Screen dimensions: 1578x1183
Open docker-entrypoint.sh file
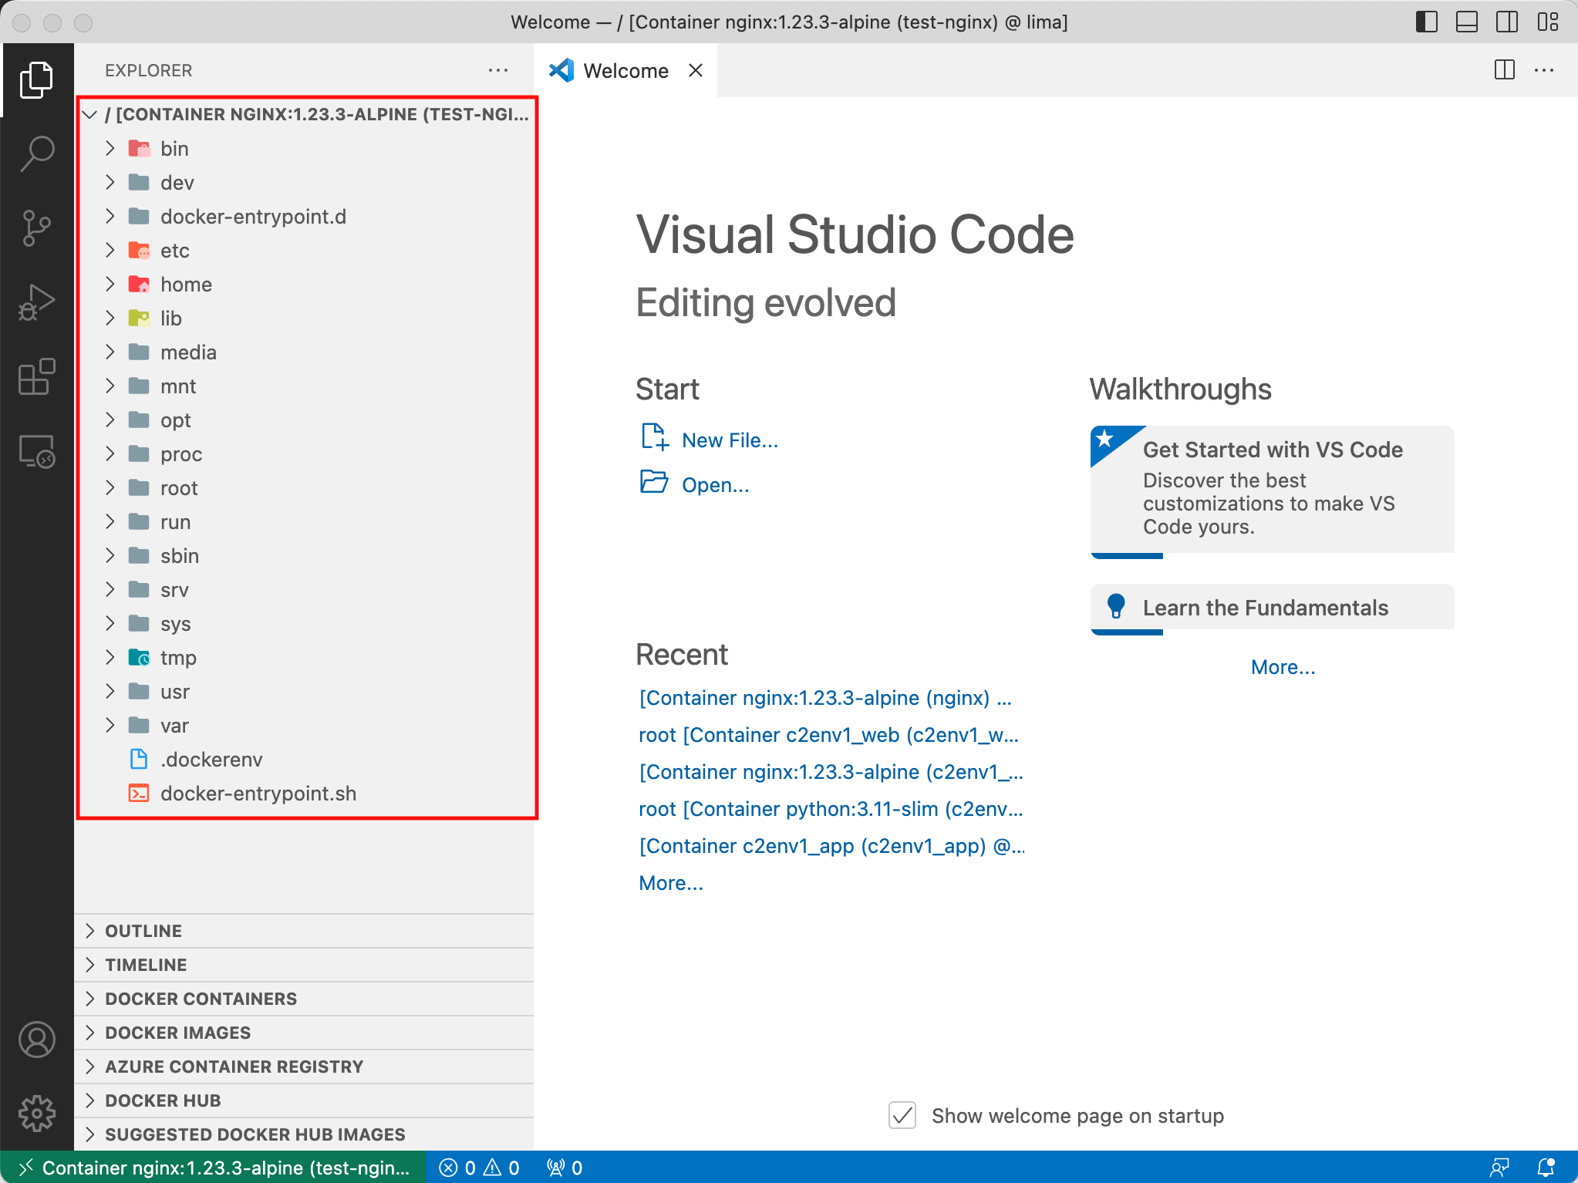(258, 794)
